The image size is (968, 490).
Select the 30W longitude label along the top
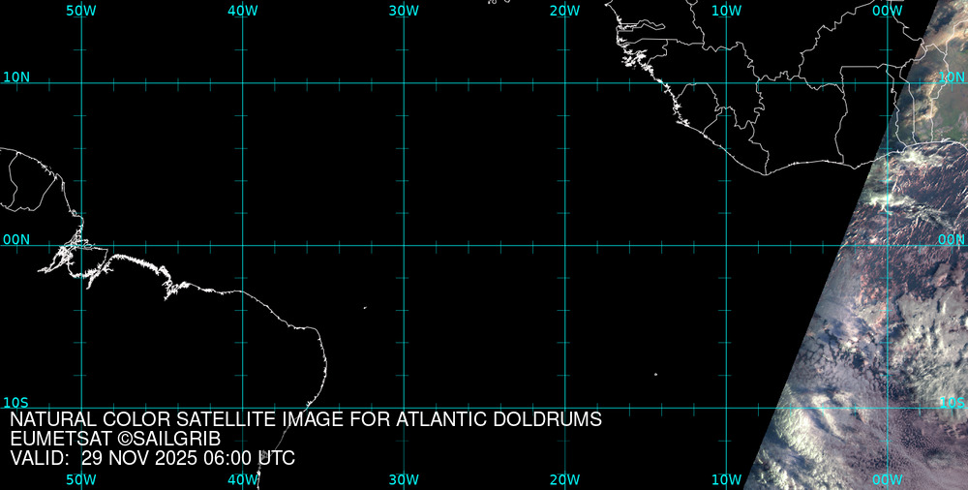click(x=404, y=11)
